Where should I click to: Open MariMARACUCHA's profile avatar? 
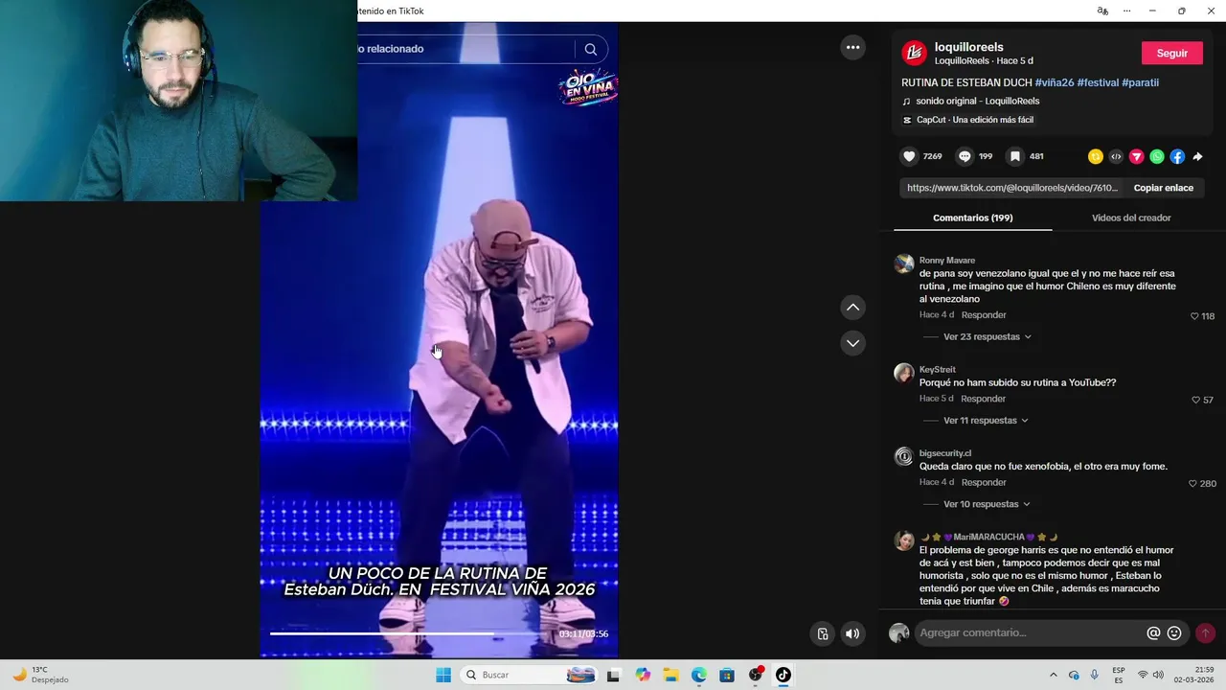(x=904, y=541)
